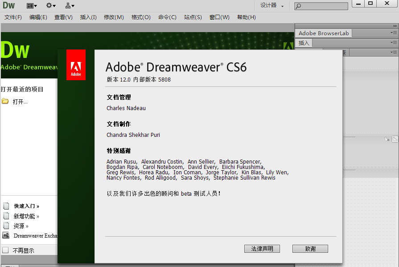
Task: Click the document icon beside 快速入门
Action: point(6,206)
